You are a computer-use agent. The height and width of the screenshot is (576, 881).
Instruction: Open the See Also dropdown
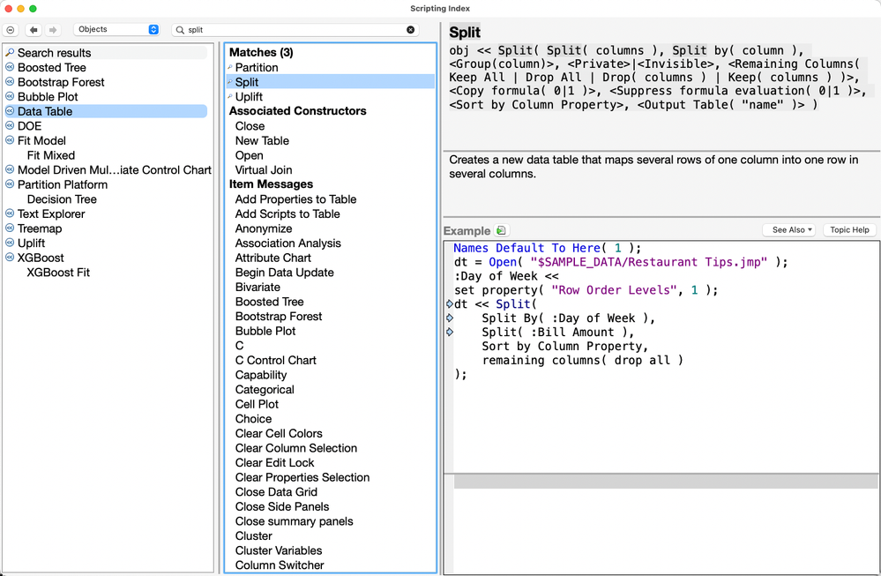tap(788, 230)
